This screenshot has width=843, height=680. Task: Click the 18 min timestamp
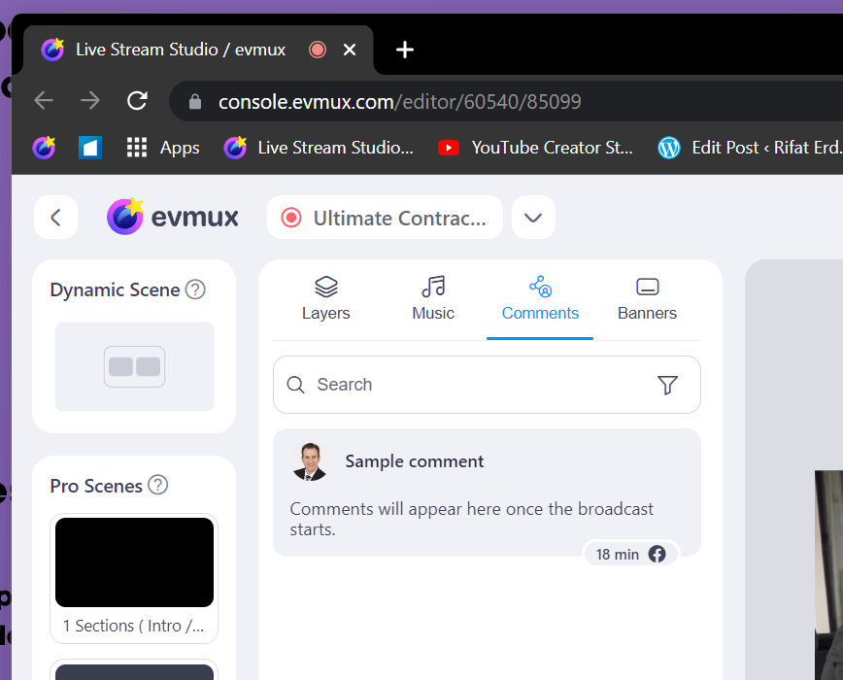tap(618, 555)
